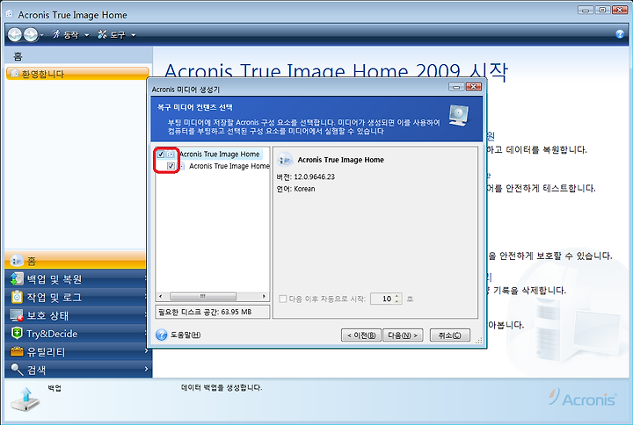Expand the 검색 chevron arrow
The image size is (633, 425).
pos(146,369)
